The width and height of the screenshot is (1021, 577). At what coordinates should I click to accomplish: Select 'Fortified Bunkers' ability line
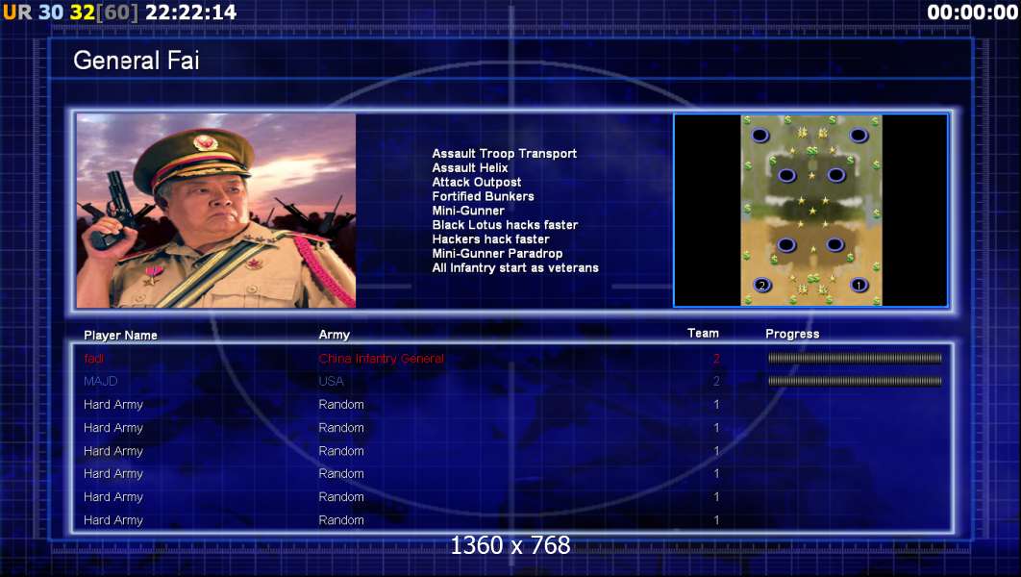point(483,197)
